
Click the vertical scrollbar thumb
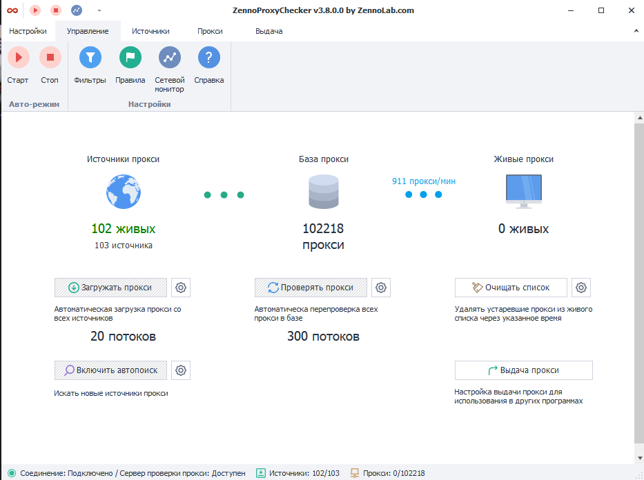639,283
